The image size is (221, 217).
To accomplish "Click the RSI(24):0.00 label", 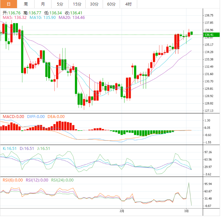I will 62,180.
